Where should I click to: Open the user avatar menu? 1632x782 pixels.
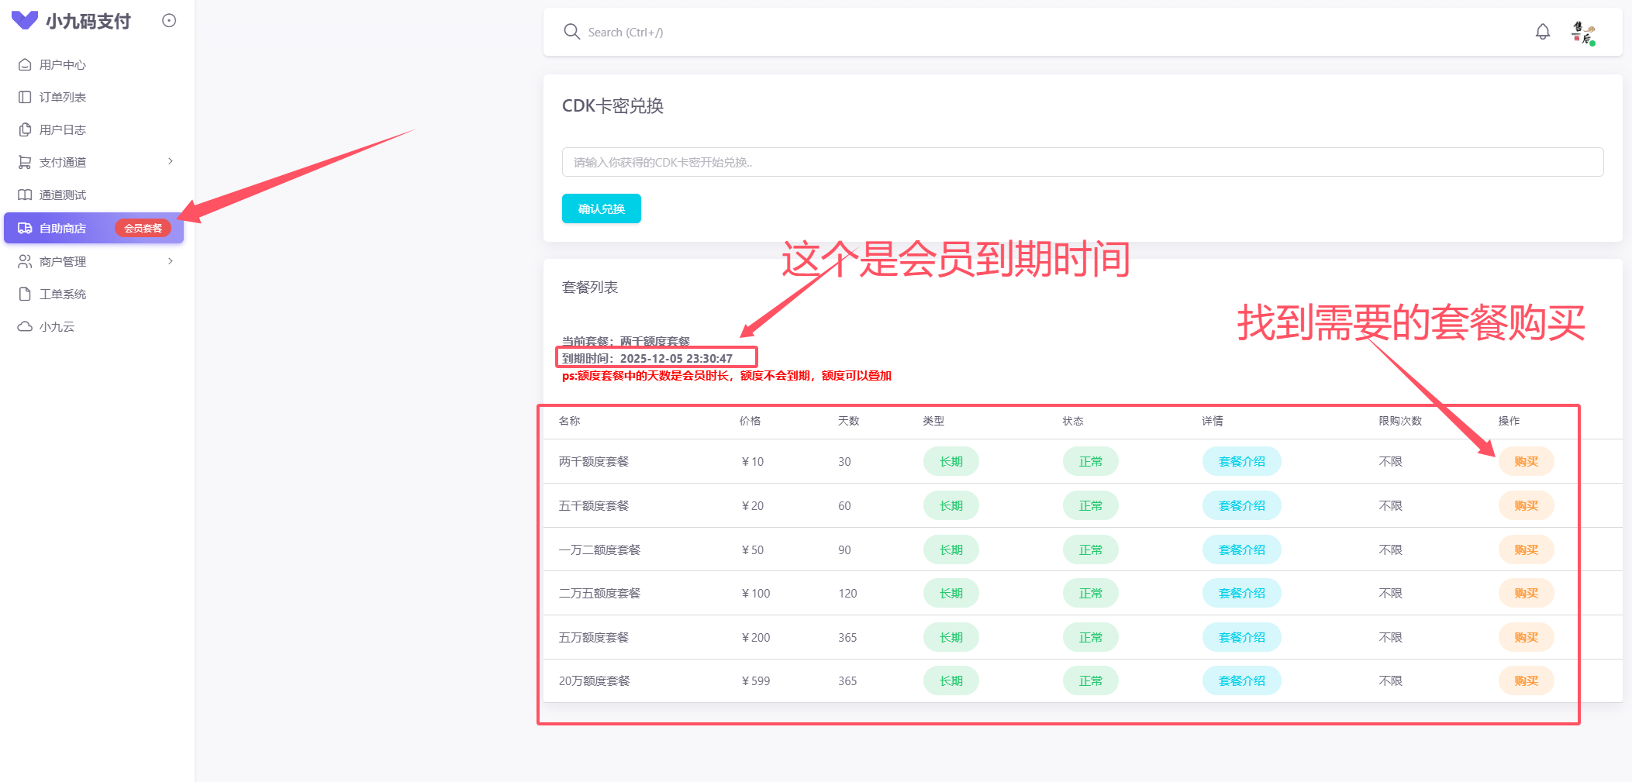1582,33
